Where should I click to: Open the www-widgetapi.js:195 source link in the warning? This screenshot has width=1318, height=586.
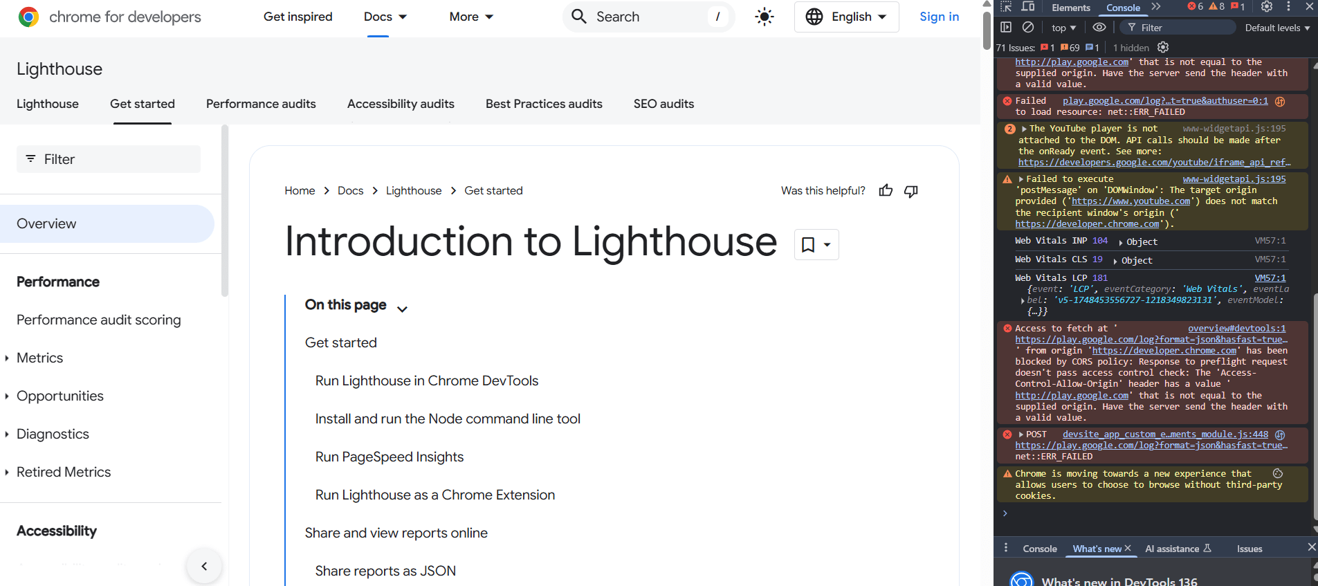click(x=1234, y=179)
